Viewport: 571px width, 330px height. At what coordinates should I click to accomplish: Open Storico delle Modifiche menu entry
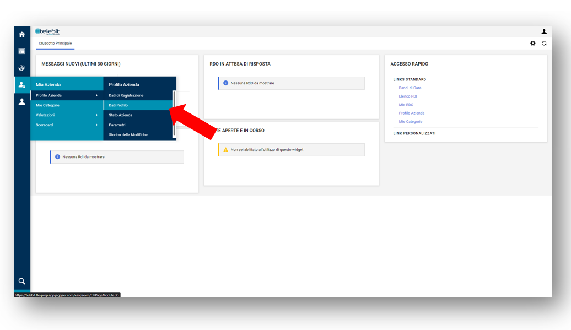coord(128,135)
